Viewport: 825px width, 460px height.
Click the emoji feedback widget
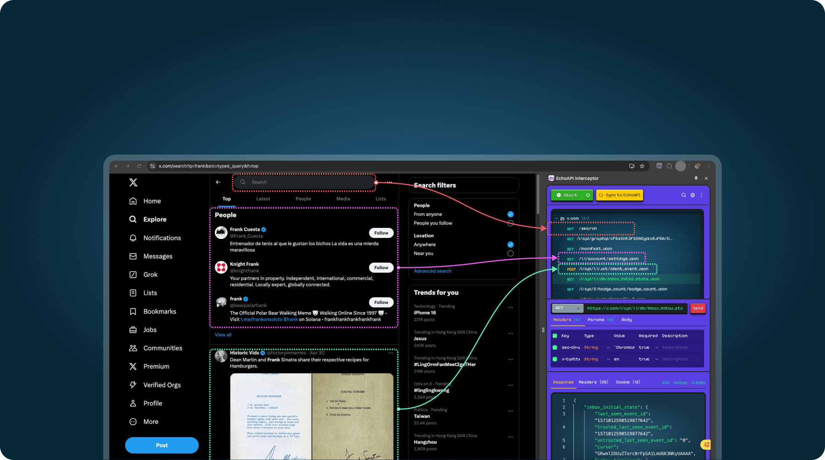706,444
